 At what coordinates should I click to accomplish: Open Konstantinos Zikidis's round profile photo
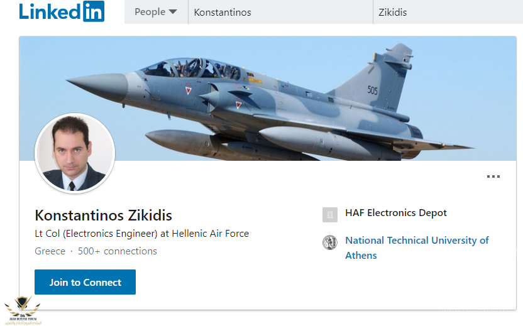75,154
